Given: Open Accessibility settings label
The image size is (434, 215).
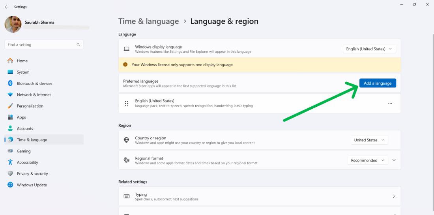Looking at the screenshot, I should click(27, 163).
